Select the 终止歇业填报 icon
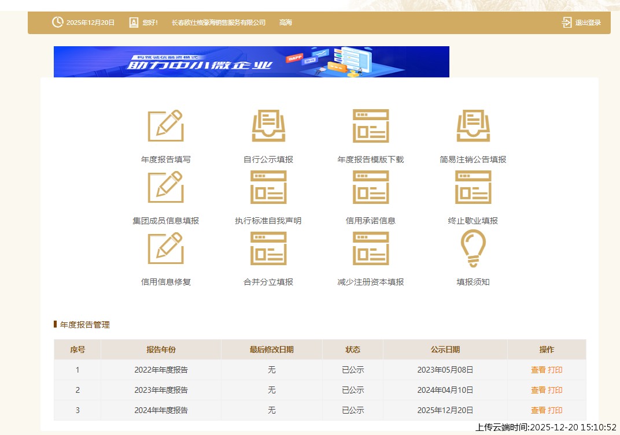 point(473,188)
